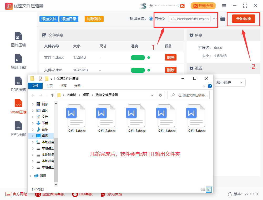
Task: Expand the 网络 tree node
Action: click(x=31, y=176)
